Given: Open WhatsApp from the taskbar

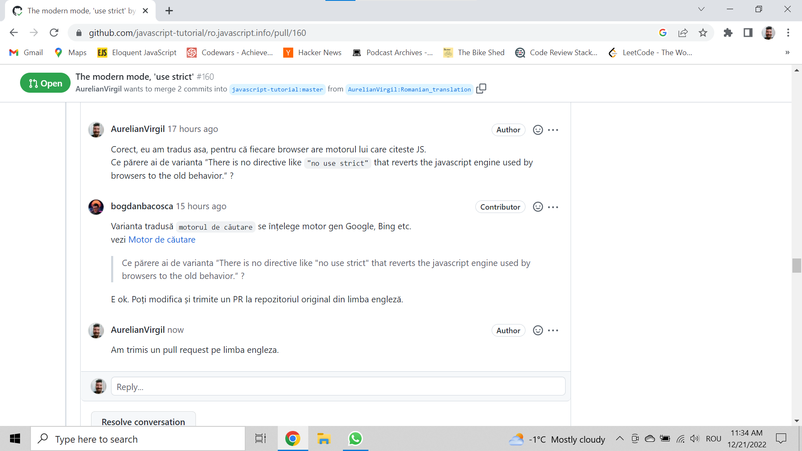Looking at the screenshot, I should pyautogui.click(x=355, y=438).
